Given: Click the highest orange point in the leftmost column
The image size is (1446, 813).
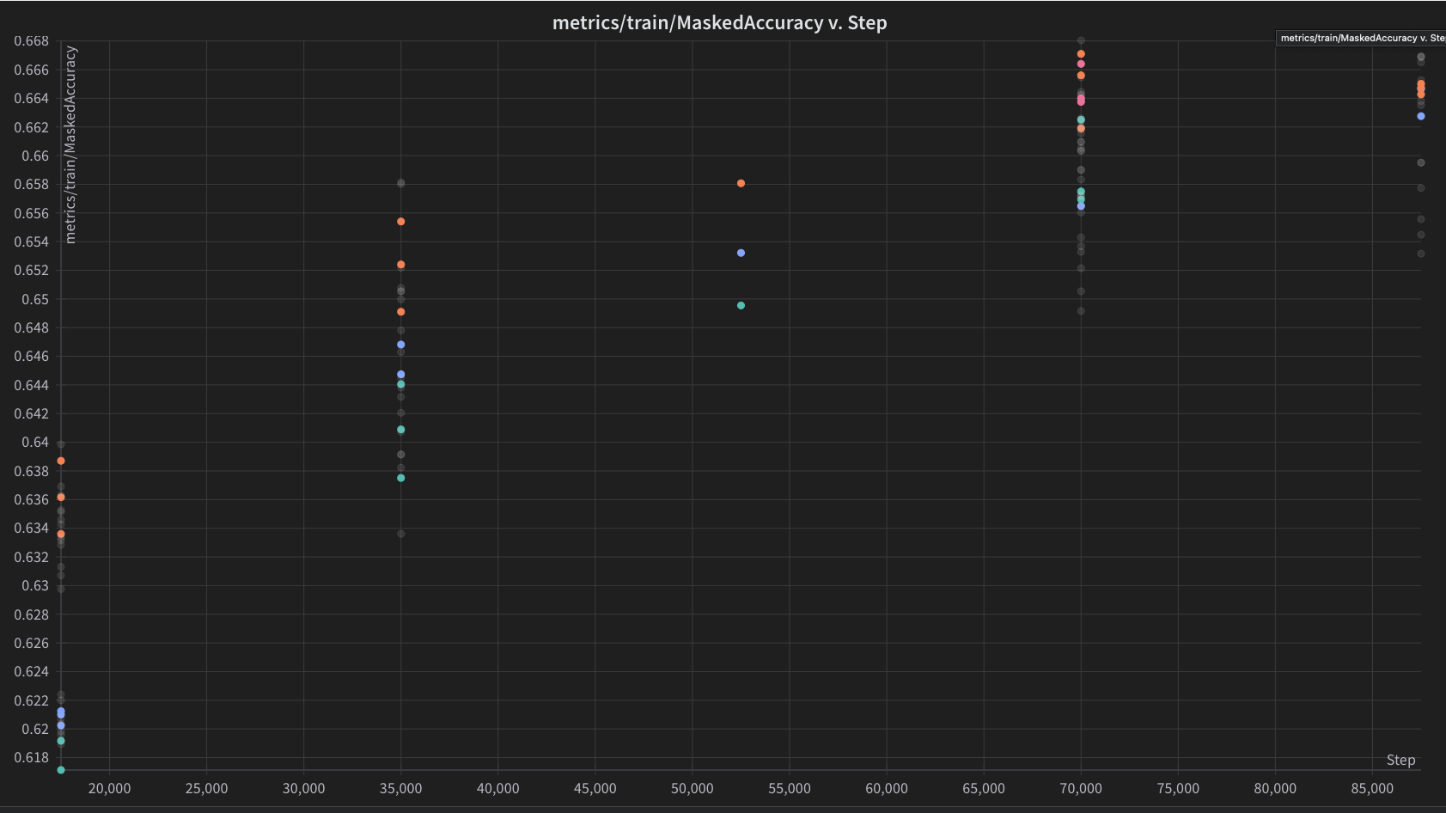Looking at the screenshot, I should click(x=61, y=461).
